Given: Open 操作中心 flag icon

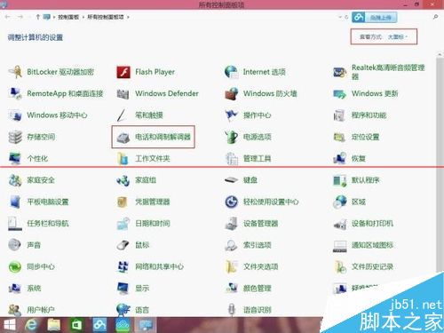Looking at the screenshot, I should coord(231,115).
